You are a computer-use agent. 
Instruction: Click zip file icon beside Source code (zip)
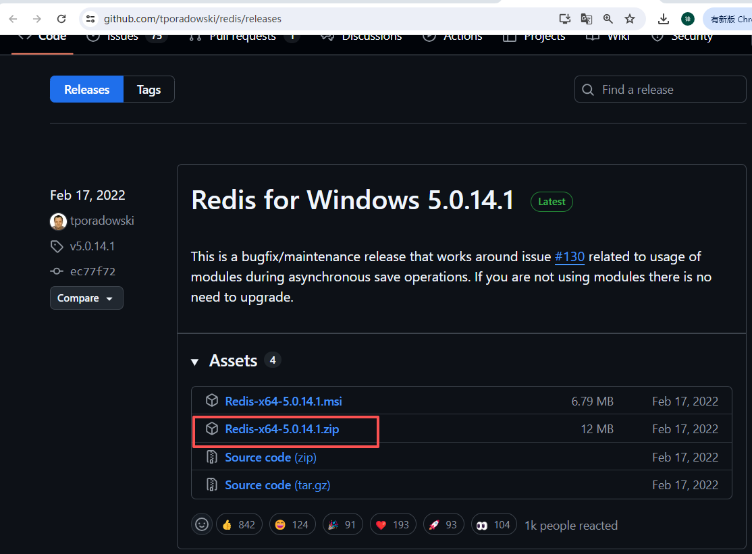[x=211, y=457]
